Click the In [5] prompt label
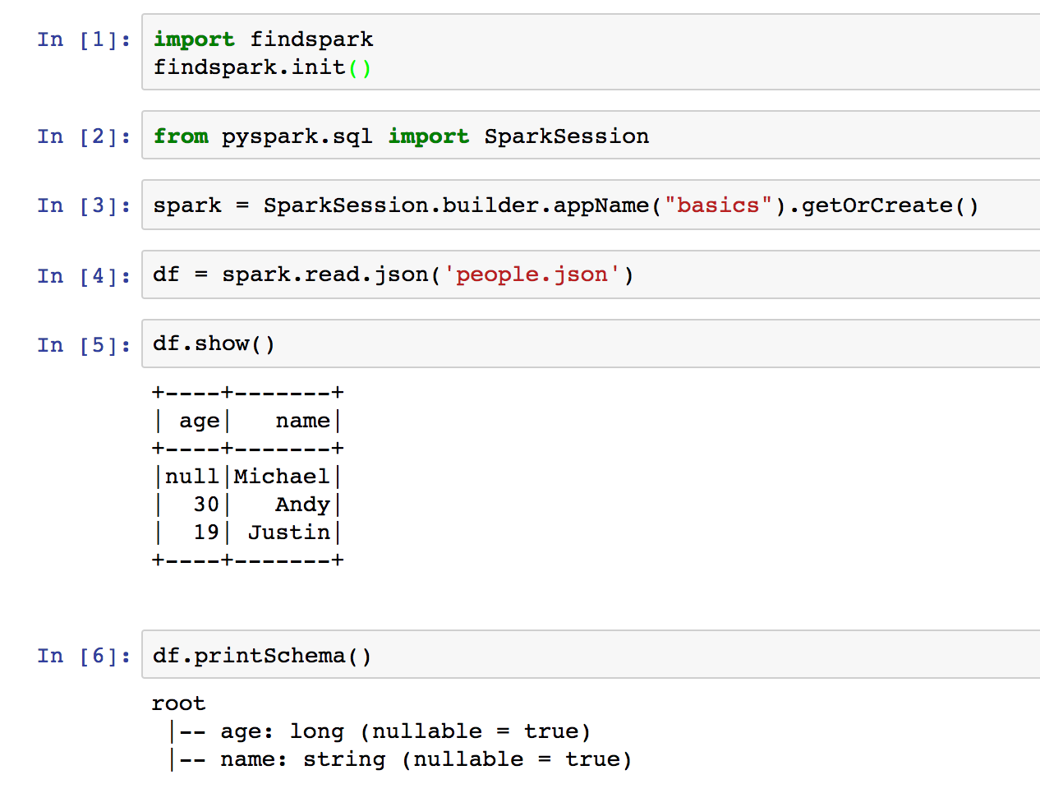 (83, 345)
